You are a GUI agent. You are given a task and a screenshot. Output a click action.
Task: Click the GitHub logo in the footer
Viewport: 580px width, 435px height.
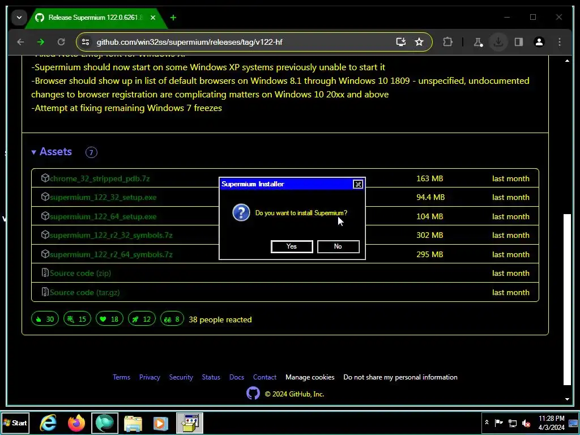[x=253, y=394]
